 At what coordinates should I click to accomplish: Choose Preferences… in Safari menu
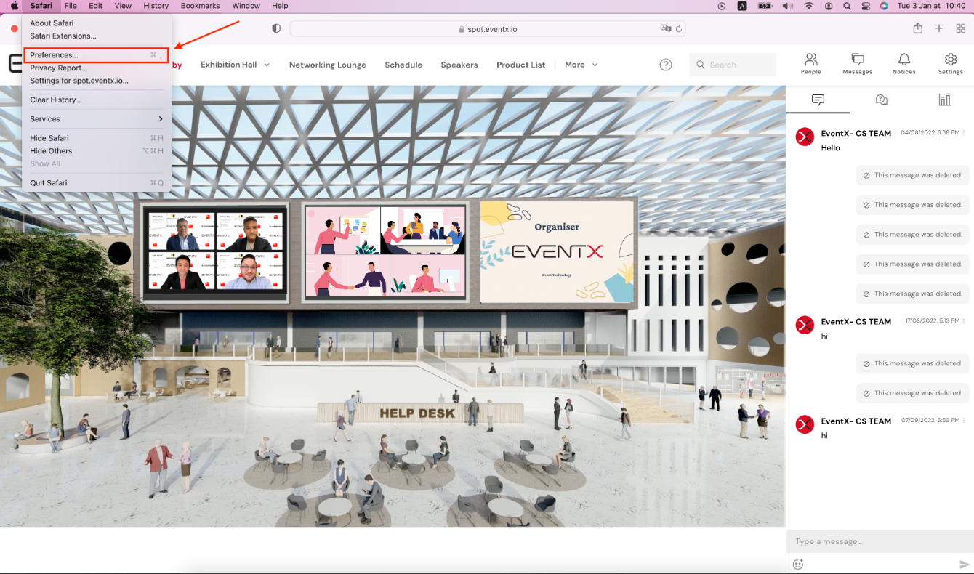coord(97,55)
